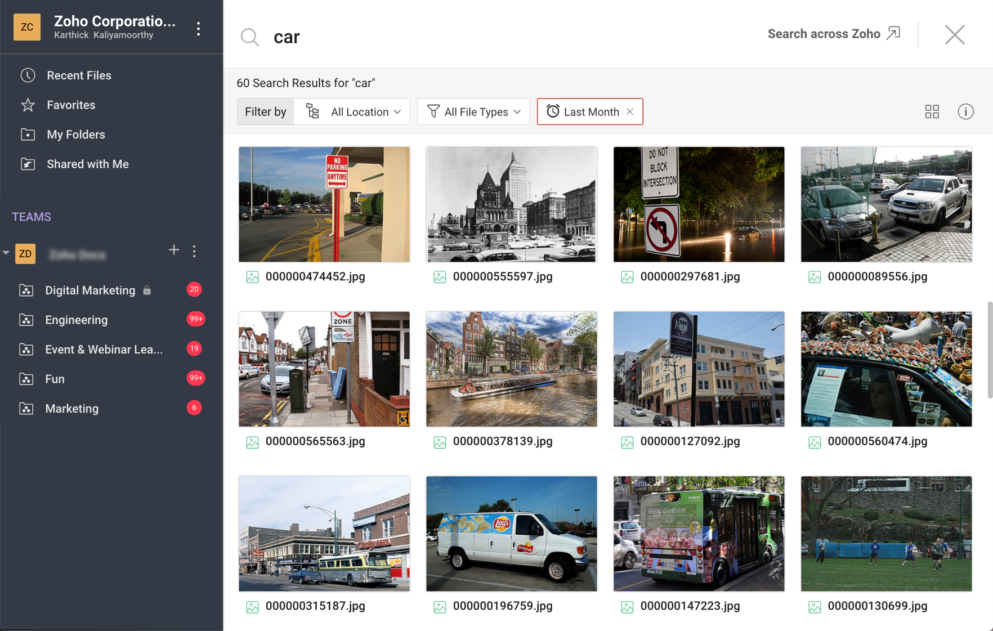Open Recent Files from the sidebar
Screen dimensions: 993x631
(x=78, y=75)
